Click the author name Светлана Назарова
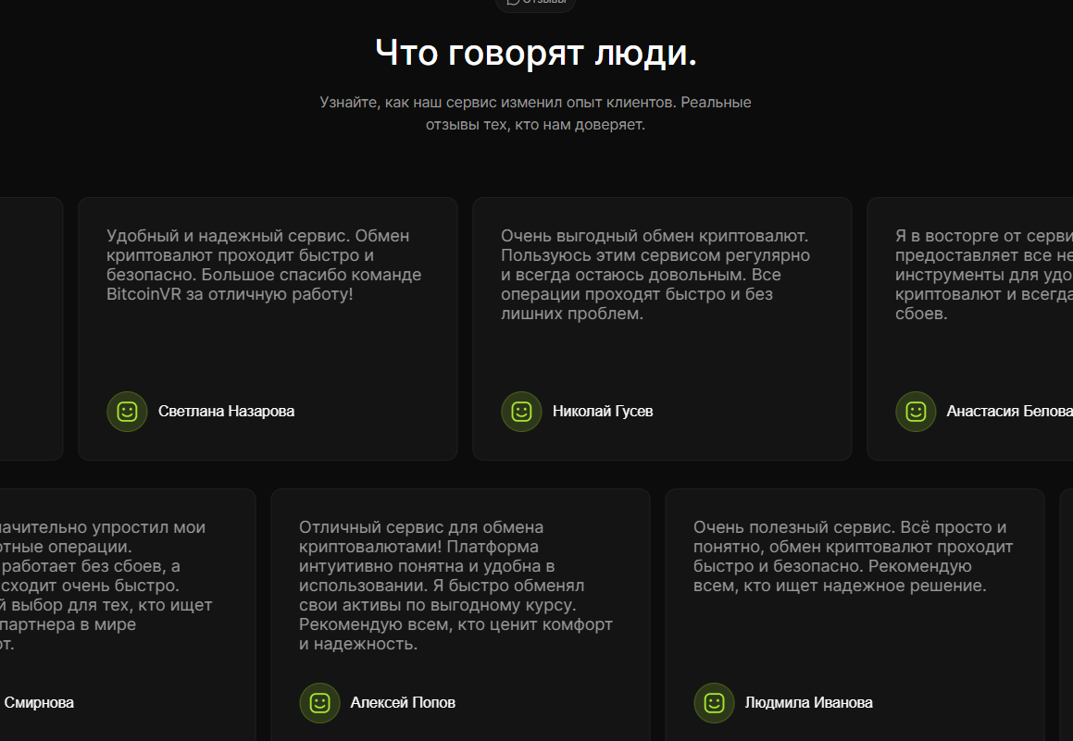This screenshot has height=741, width=1073. tap(226, 412)
